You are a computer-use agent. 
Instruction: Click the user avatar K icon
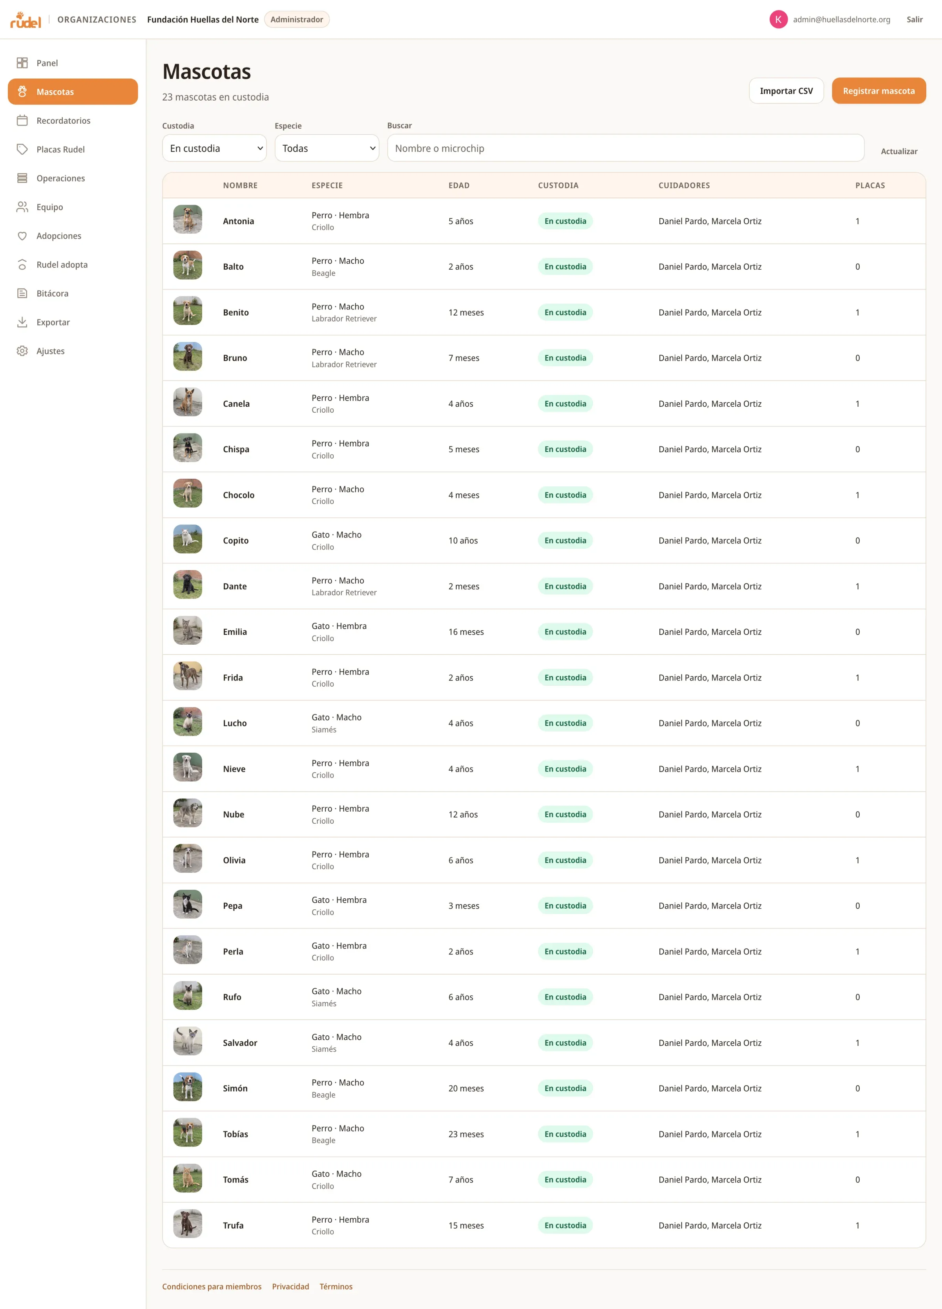[x=778, y=20]
